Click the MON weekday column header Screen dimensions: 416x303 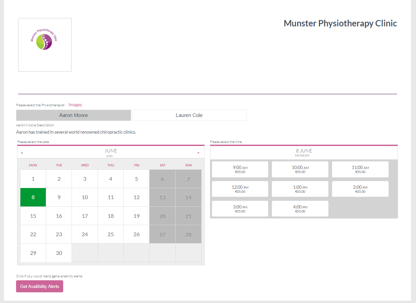coord(33,165)
